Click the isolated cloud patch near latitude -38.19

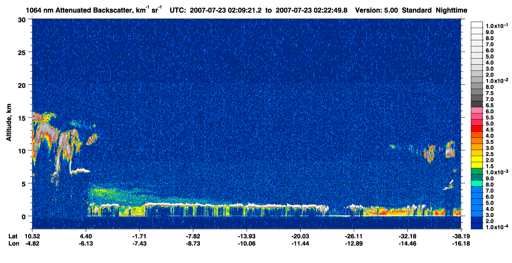(x=450, y=150)
